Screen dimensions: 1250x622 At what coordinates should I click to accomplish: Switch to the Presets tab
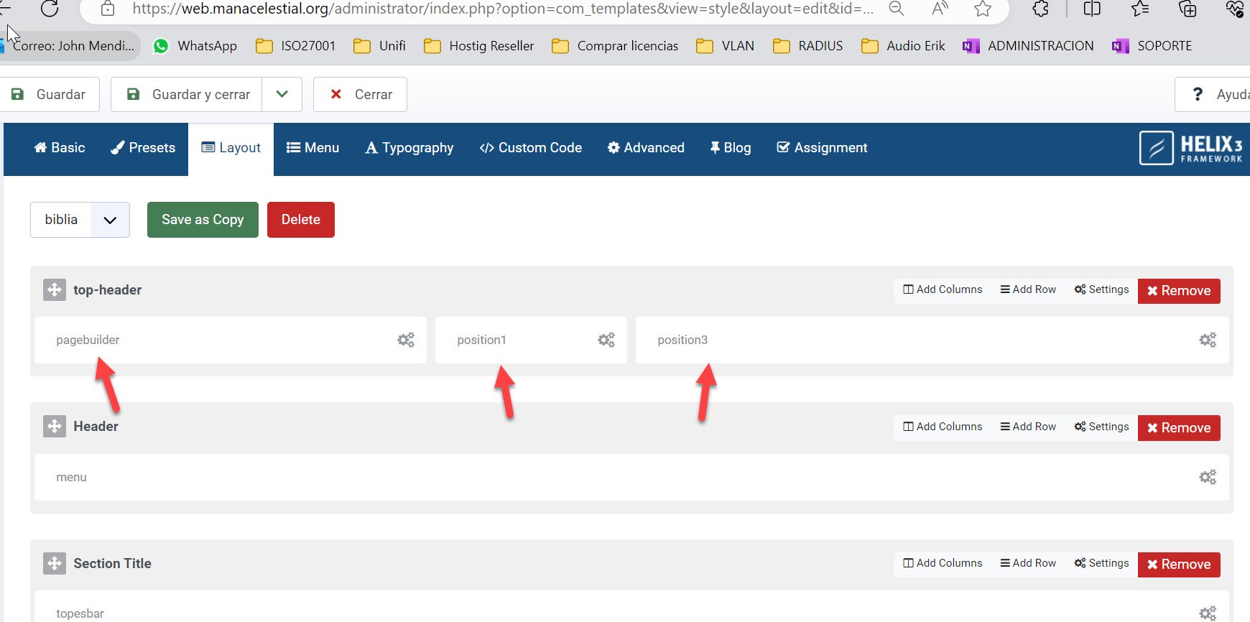(x=143, y=148)
